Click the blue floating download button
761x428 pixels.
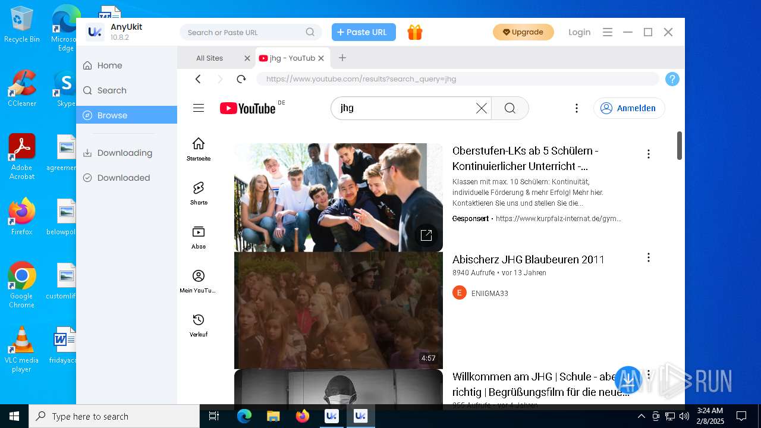point(628,380)
